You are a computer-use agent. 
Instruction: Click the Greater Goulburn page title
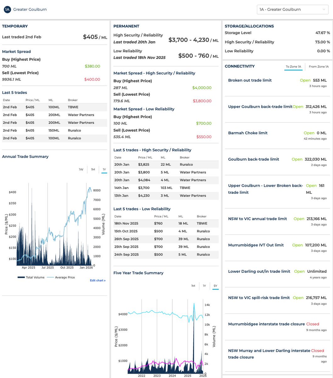click(30, 9)
